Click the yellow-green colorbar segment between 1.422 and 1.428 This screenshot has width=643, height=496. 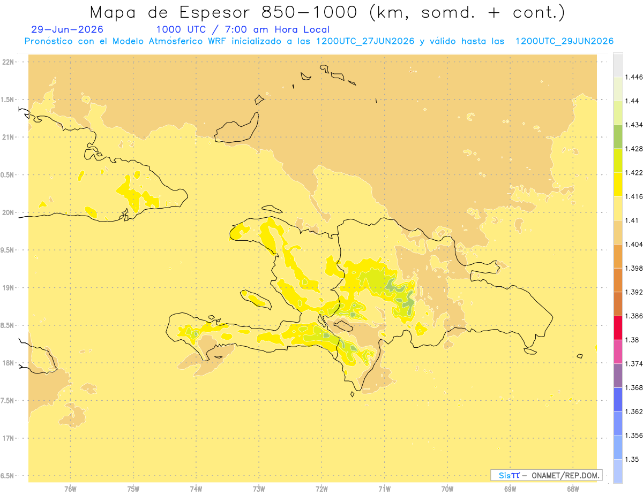tap(618, 161)
